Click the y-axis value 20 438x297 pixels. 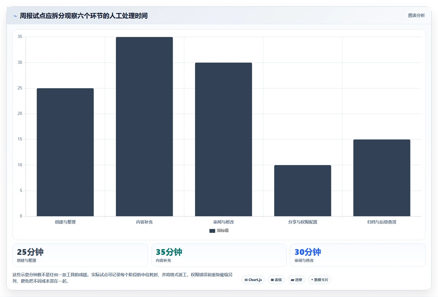click(20, 114)
